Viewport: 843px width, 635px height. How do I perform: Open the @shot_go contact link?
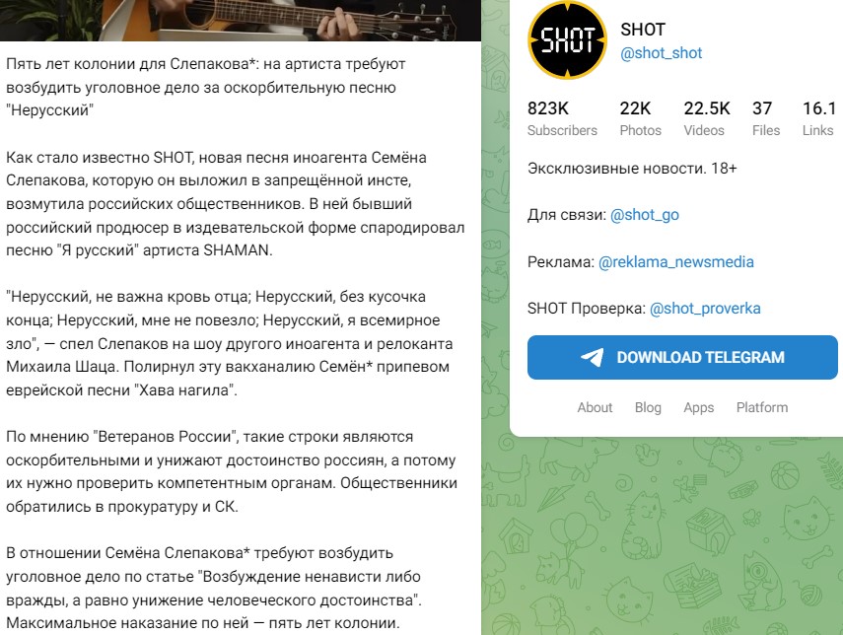click(645, 215)
